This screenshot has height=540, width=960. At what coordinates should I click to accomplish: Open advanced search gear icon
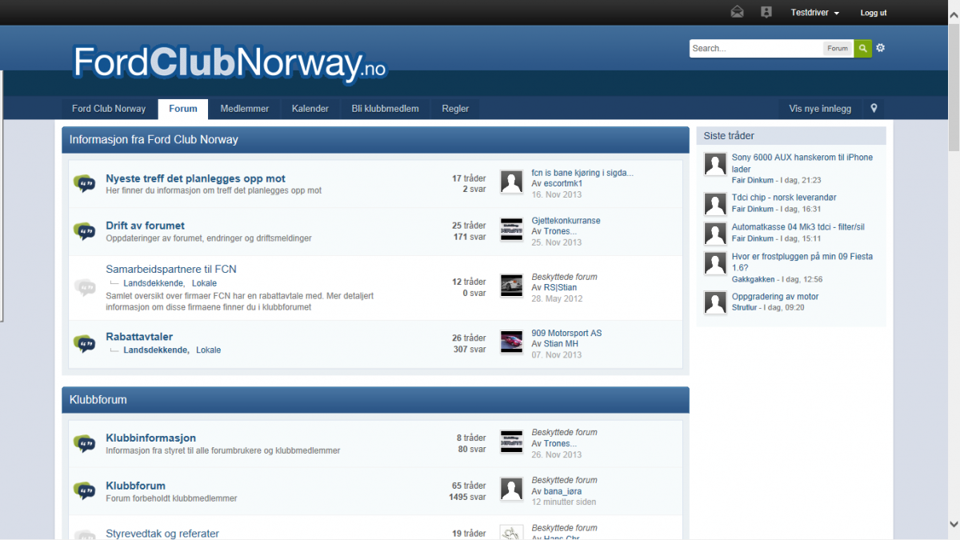881,48
